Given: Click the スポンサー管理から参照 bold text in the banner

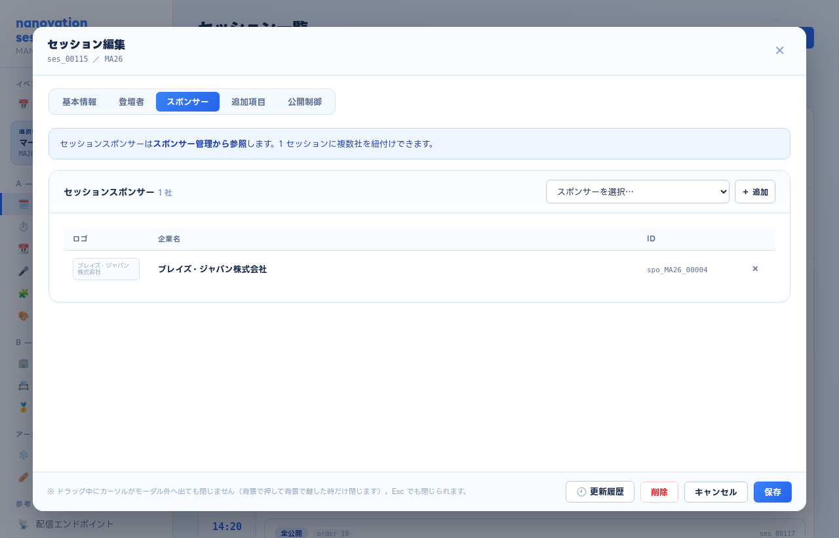Looking at the screenshot, I should click(200, 144).
